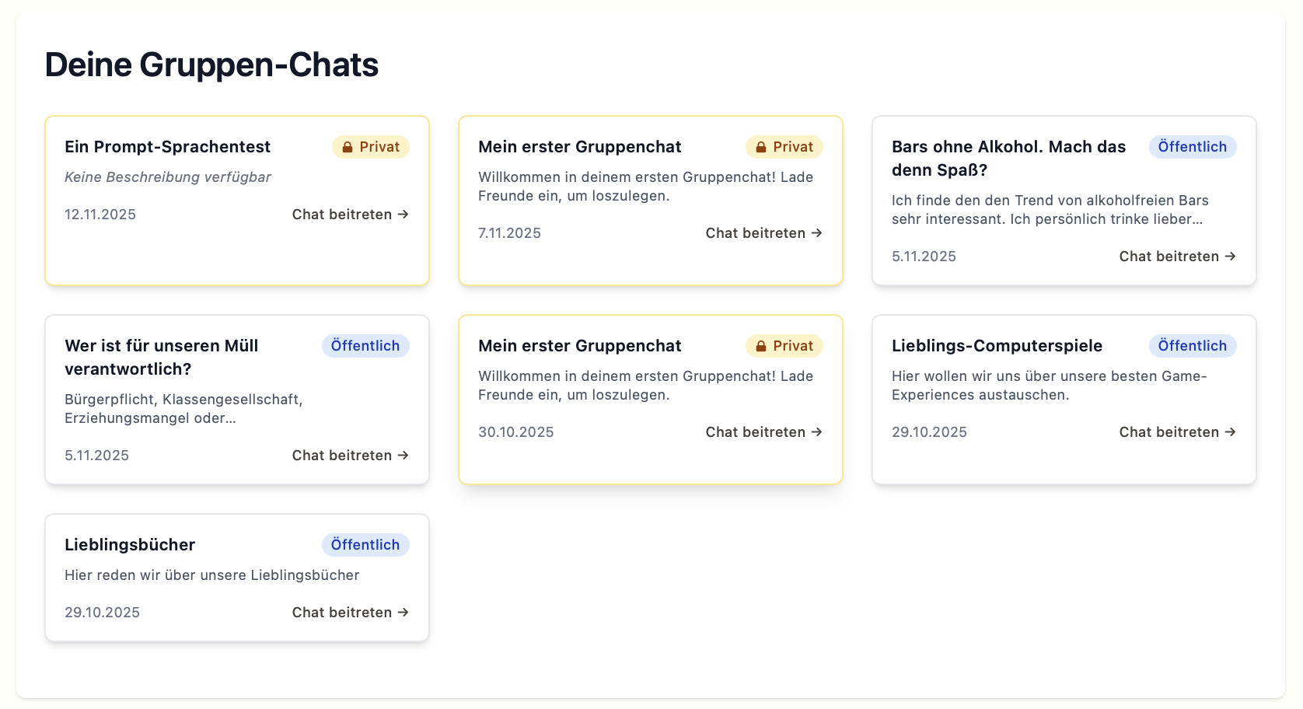Click the Öffentlich badge on Lieblingsbücher
The height and width of the screenshot is (709, 1303).
point(365,544)
